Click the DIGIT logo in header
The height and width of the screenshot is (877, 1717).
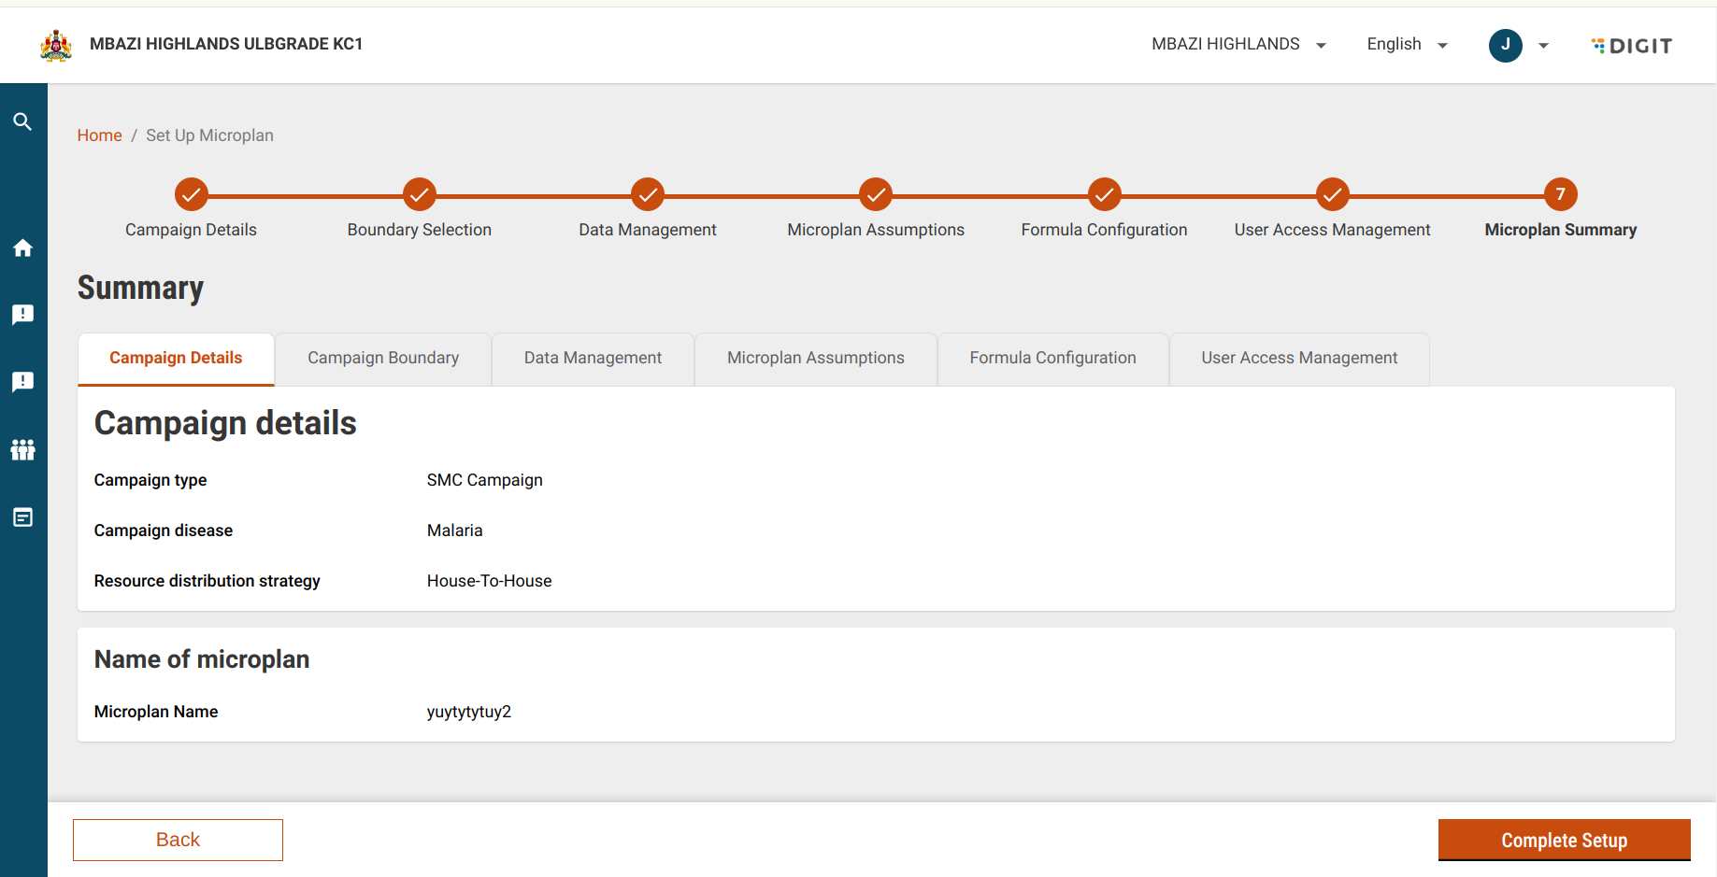click(1632, 46)
